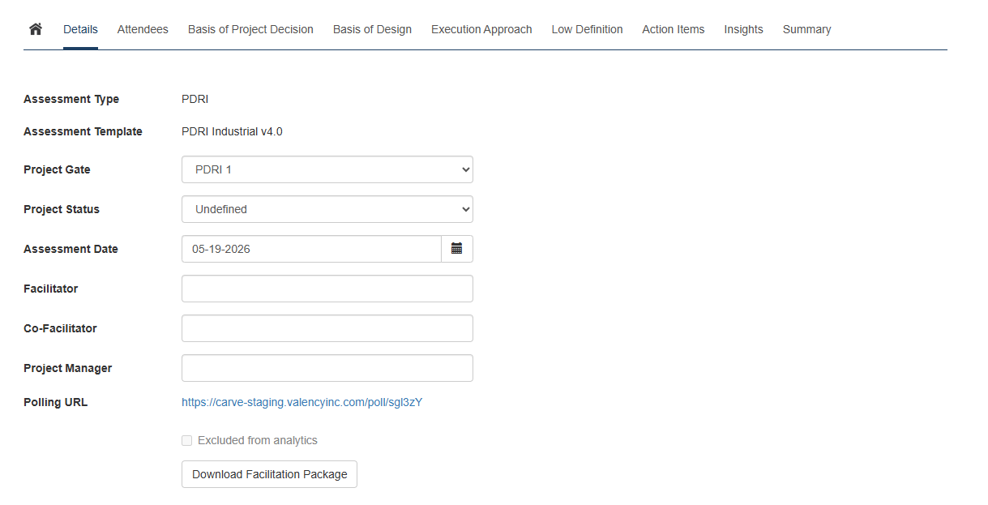Open the Polling URL link
The image size is (988, 505).
click(302, 402)
